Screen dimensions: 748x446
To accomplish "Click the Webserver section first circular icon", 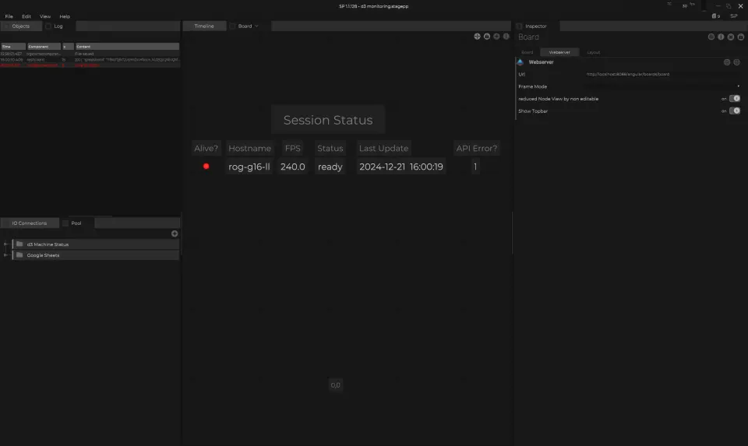I will 727,62.
